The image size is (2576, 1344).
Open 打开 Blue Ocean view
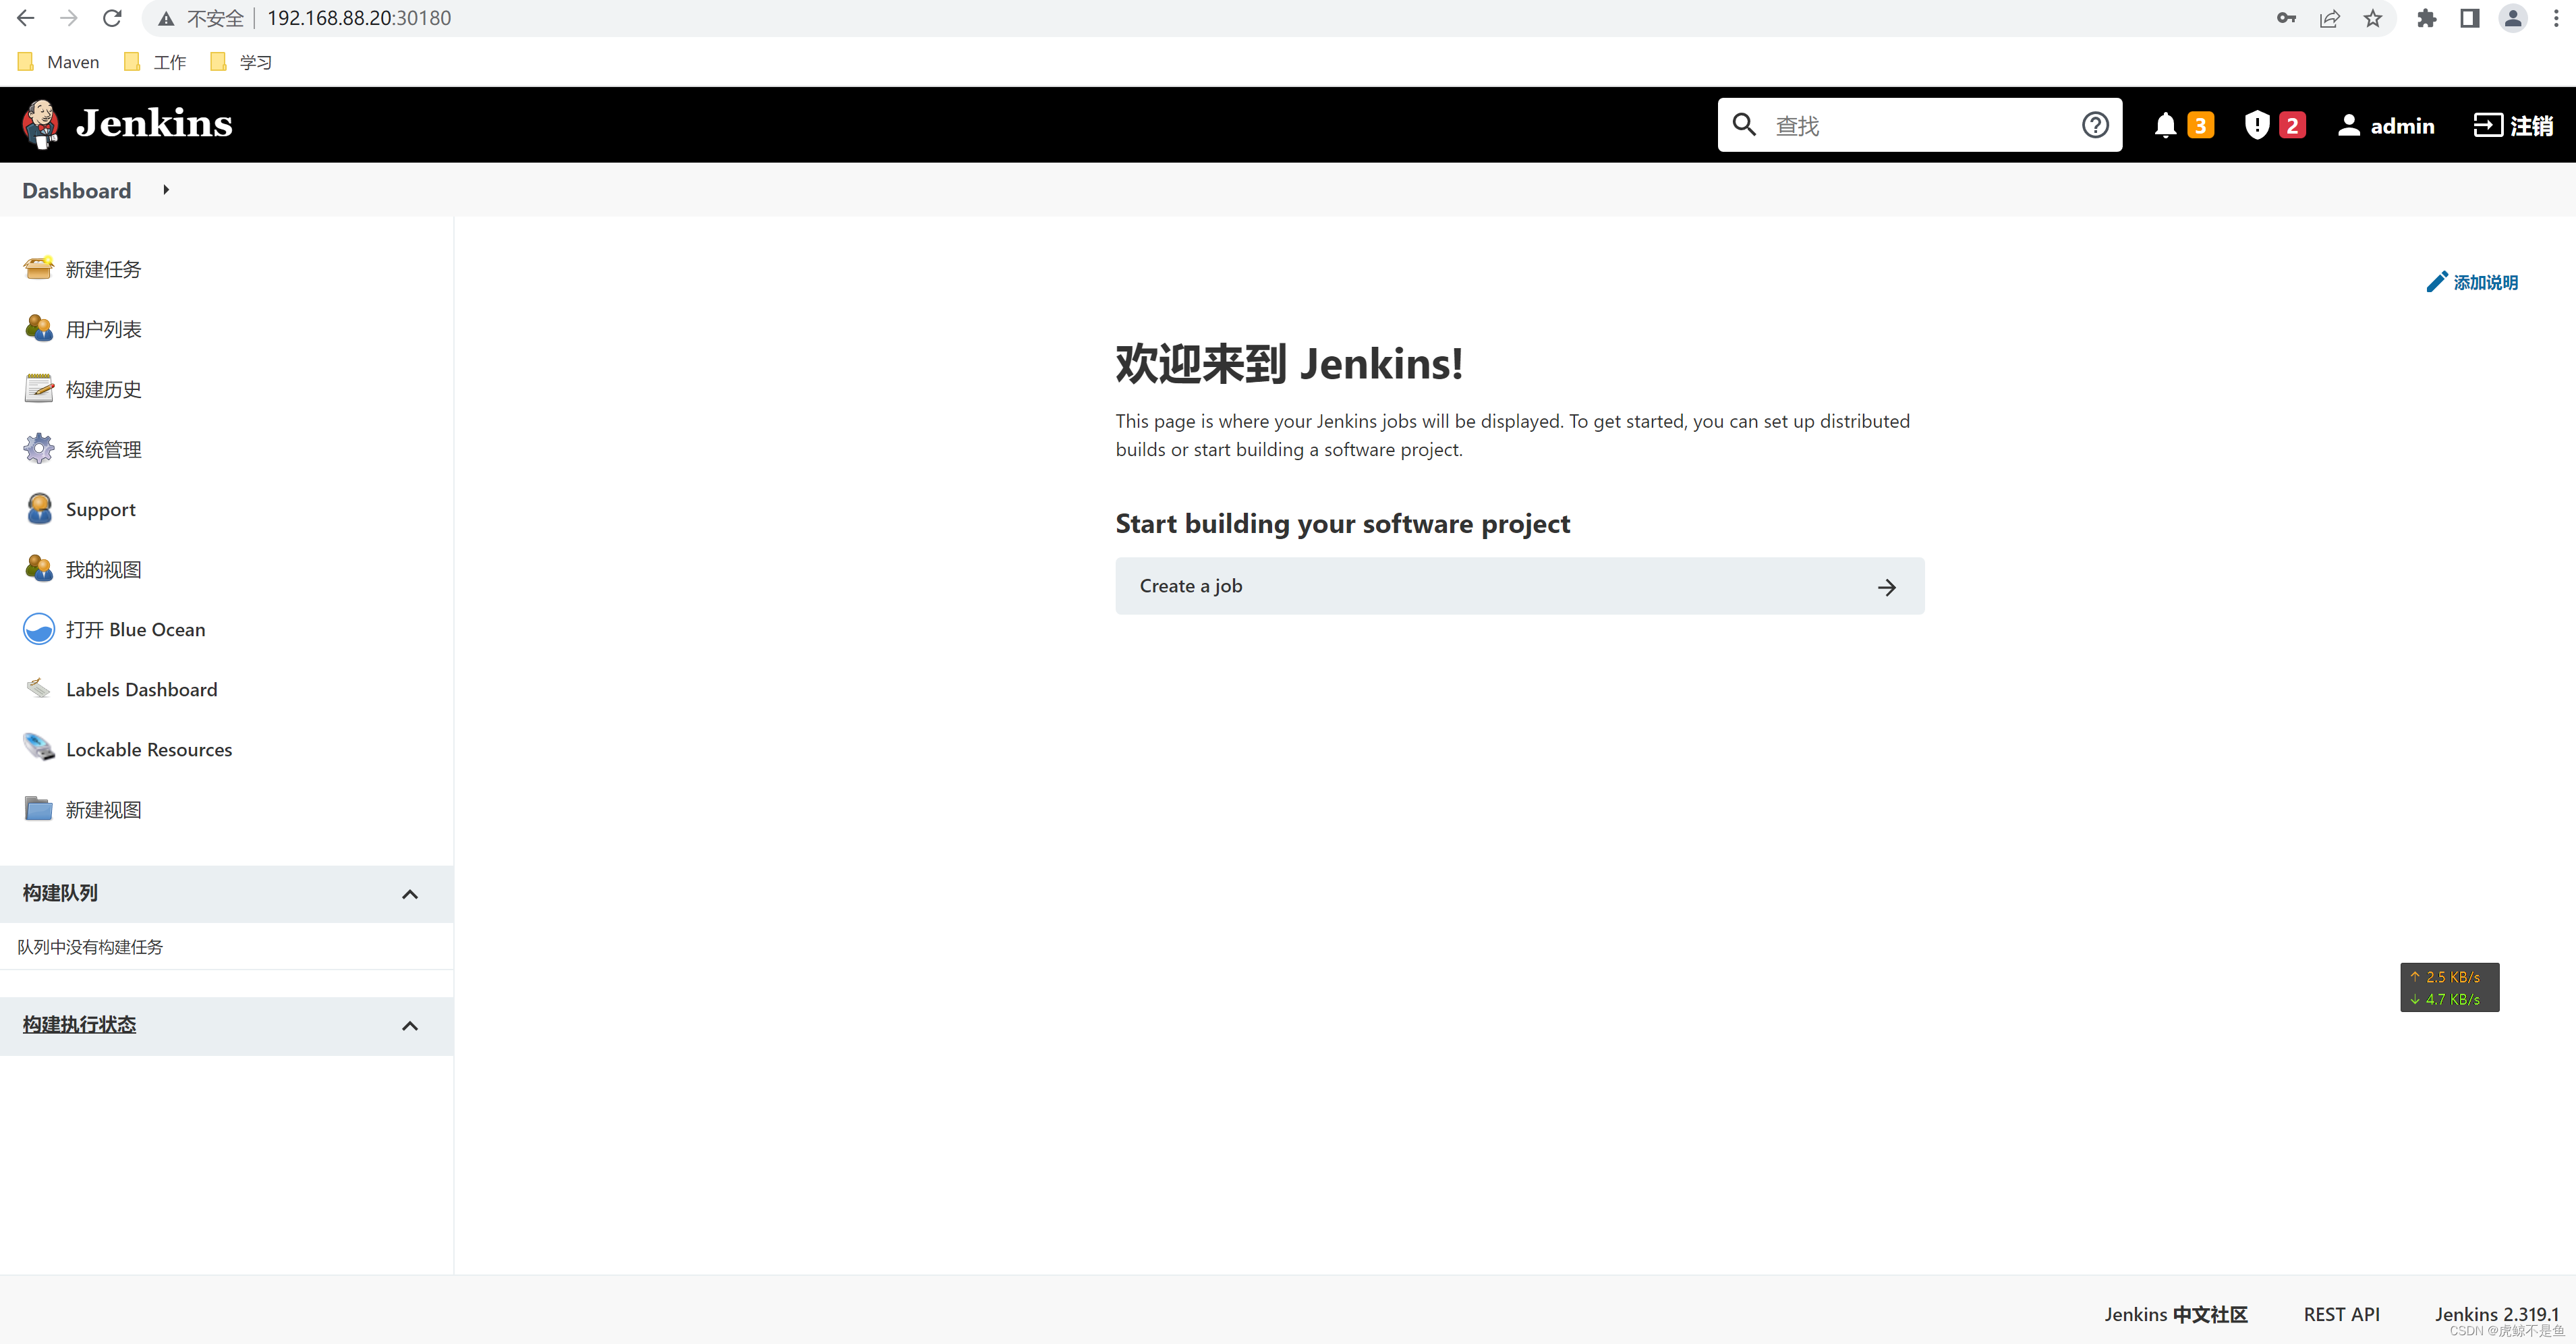(x=135, y=629)
